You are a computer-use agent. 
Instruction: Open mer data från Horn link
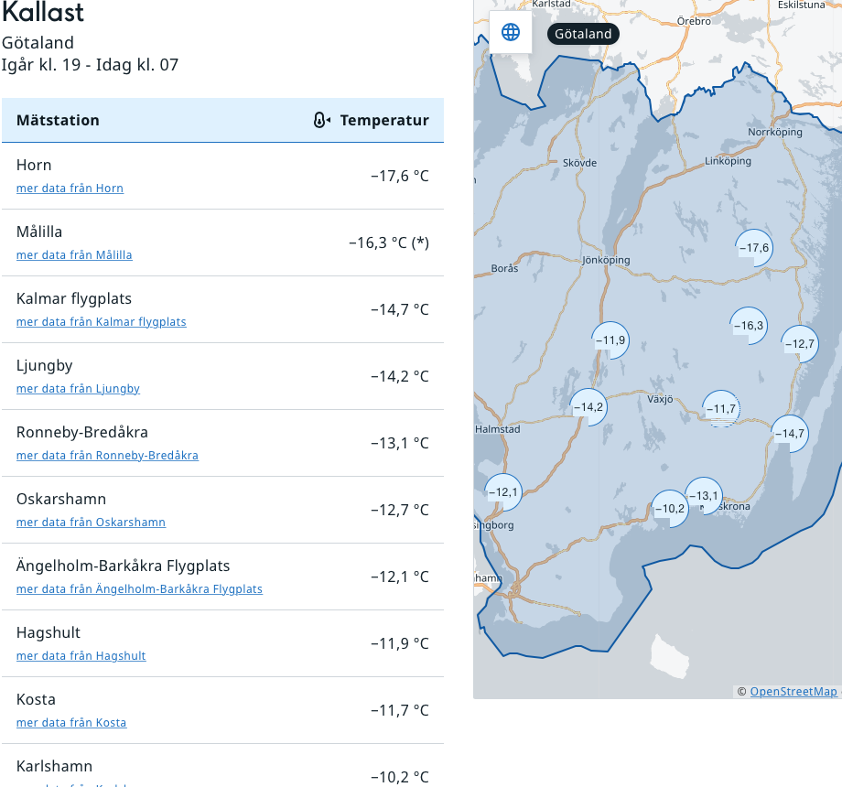[x=70, y=189]
